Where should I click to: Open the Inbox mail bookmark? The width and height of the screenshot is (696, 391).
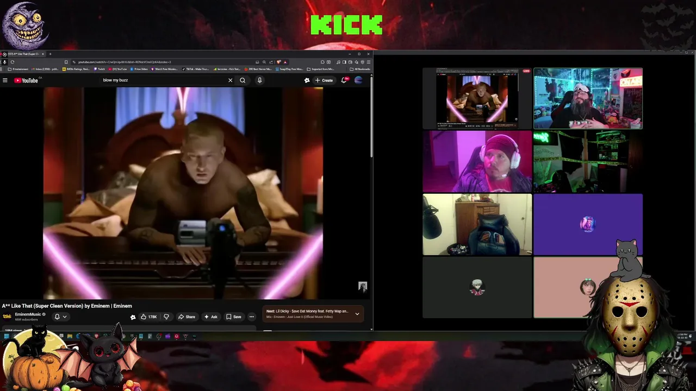click(45, 69)
